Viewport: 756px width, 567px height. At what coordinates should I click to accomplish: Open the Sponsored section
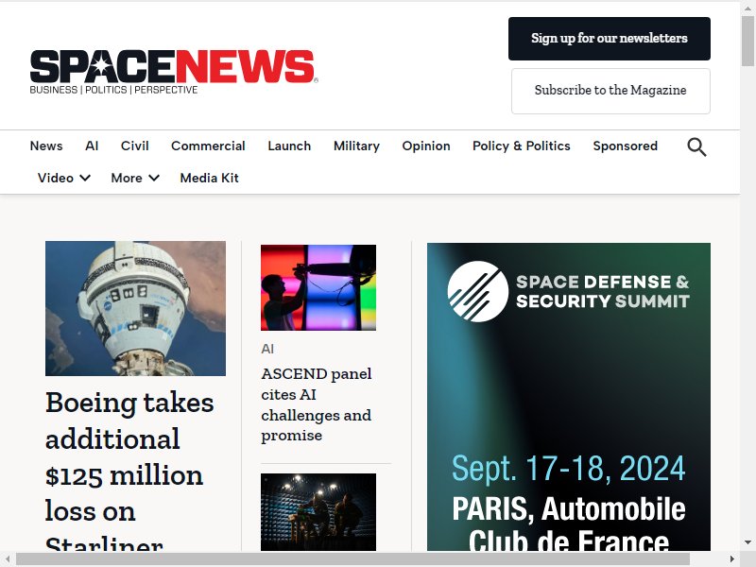[626, 146]
